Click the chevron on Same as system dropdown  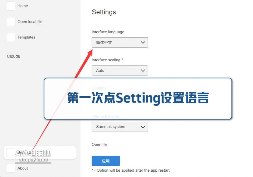143,127
